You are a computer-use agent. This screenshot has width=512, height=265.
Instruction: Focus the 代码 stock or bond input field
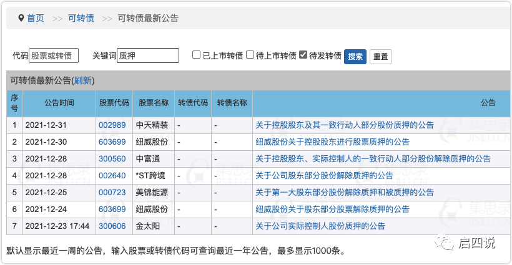[54, 55]
